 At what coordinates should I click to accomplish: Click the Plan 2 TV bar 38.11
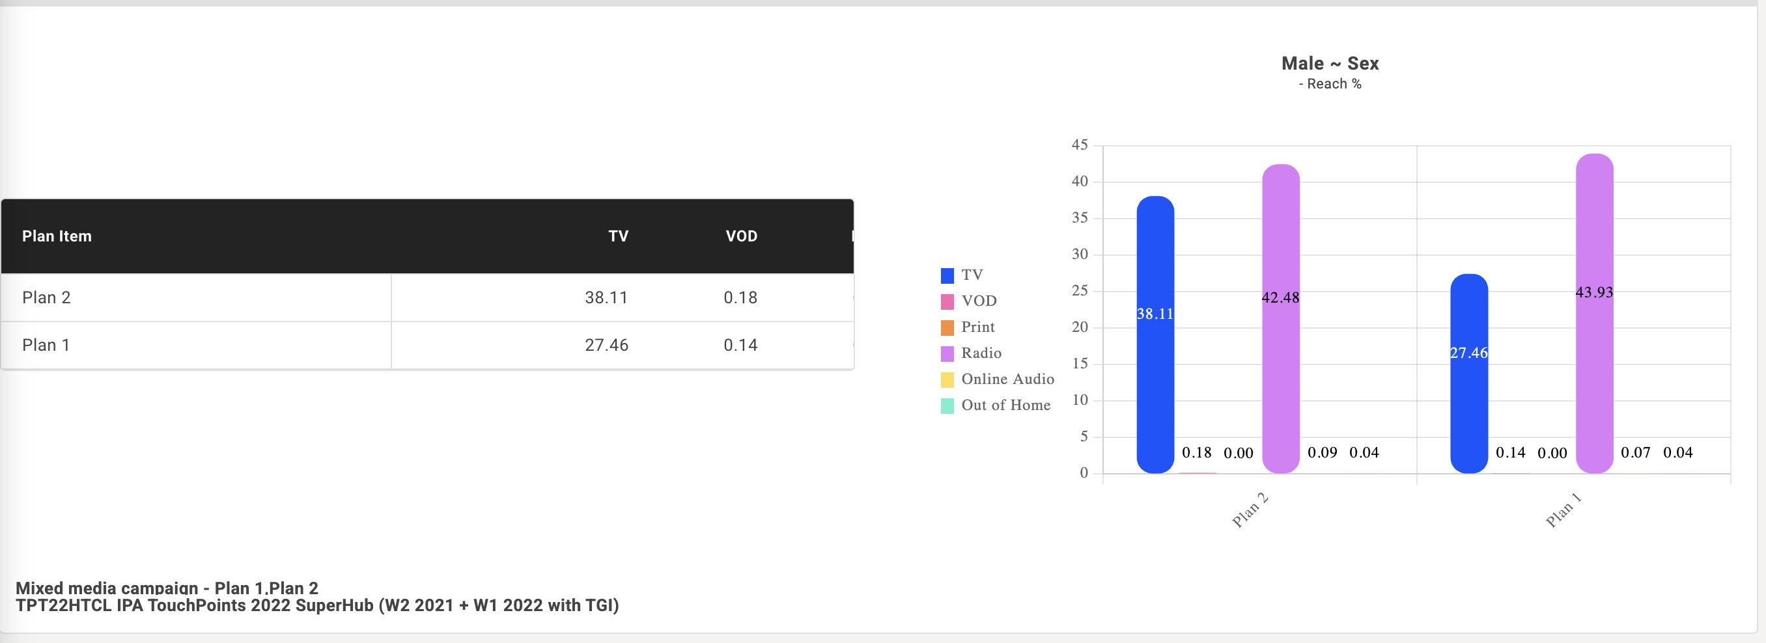pyautogui.click(x=1155, y=335)
